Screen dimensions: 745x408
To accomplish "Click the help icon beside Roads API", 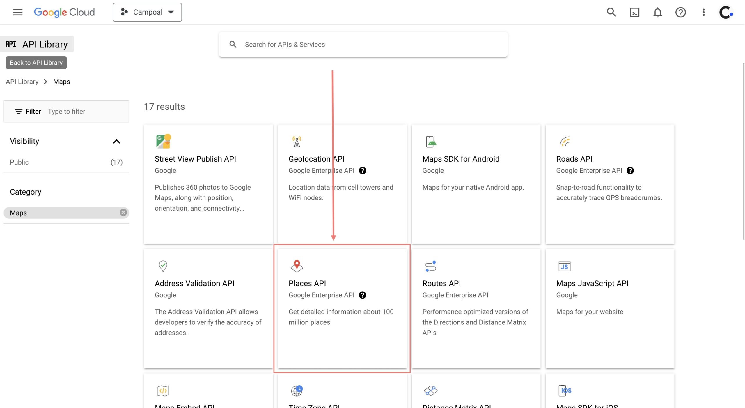I will 630,171.
